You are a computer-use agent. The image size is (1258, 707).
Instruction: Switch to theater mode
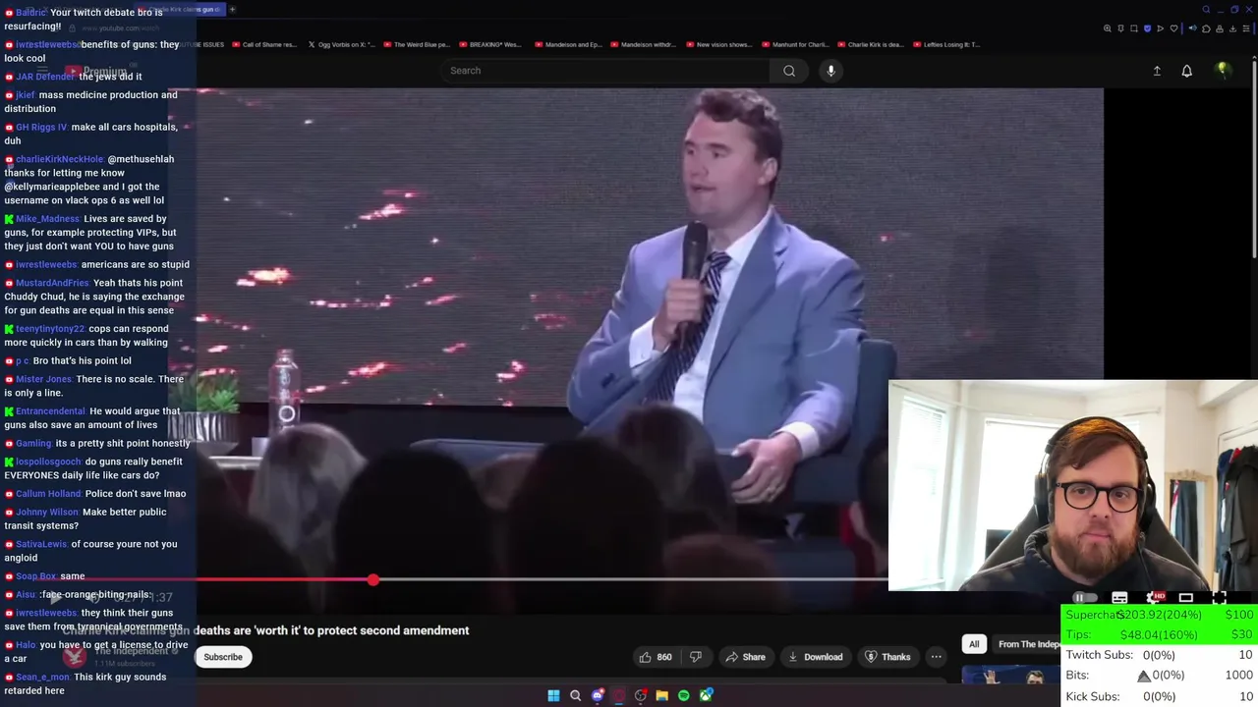click(x=1186, y=598)
